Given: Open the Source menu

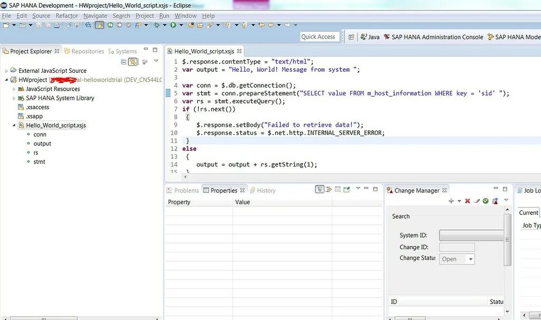Looking at the screenshot, I should tap(41, 16).
